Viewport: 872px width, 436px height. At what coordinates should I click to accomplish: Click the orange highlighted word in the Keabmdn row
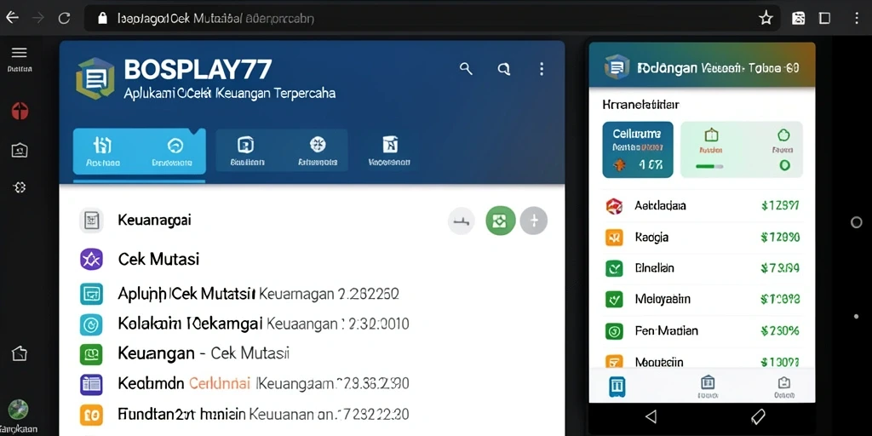tap(220, 383)
